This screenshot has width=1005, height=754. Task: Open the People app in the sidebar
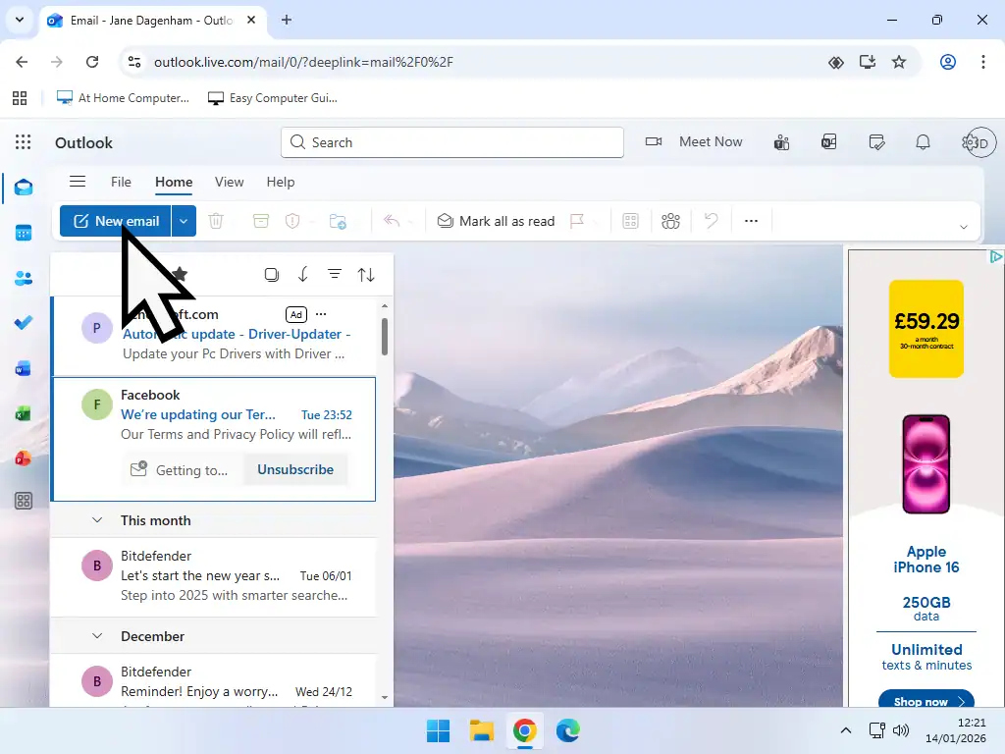(x=22, y=278)
